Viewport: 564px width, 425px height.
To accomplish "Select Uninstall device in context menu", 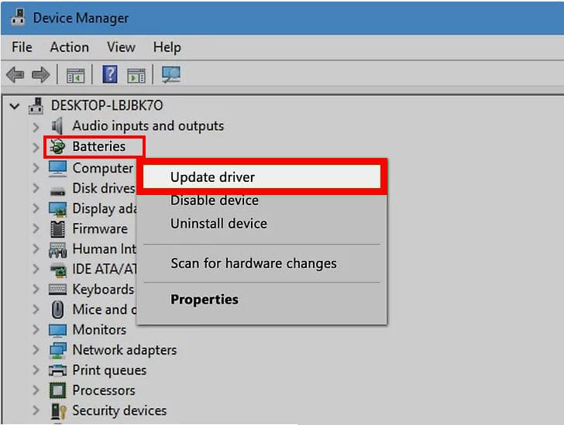I will point(218,224).
